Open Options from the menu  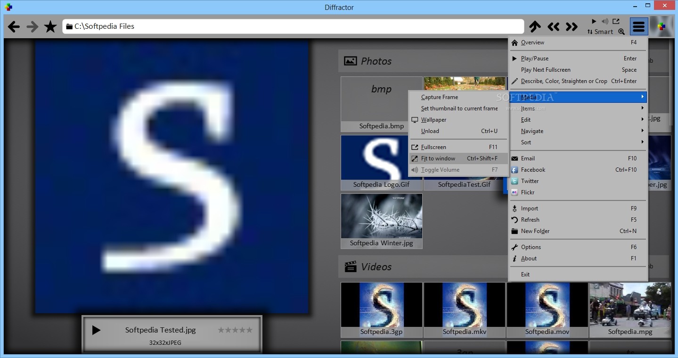(x=578, y=247)
